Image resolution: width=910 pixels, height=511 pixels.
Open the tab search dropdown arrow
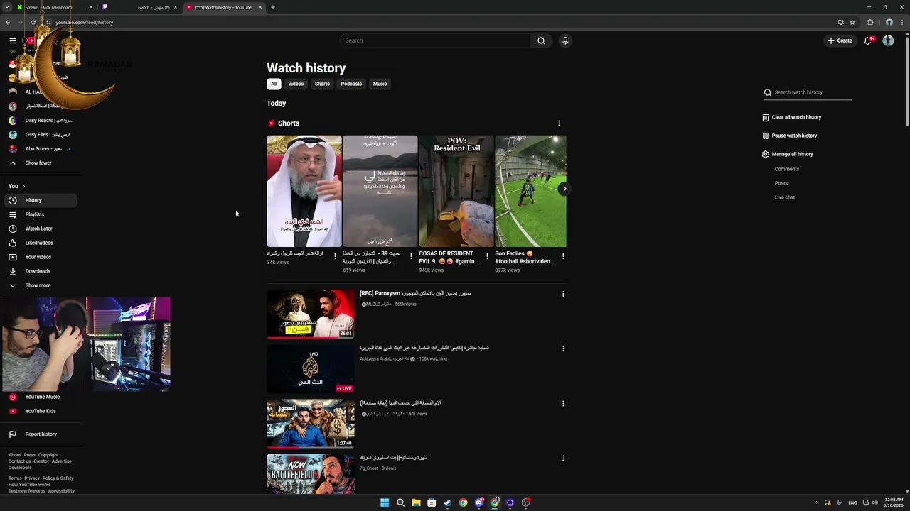click(7, 7)
